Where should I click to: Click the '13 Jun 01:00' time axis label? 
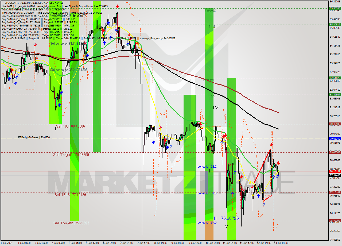coord(281,243)
